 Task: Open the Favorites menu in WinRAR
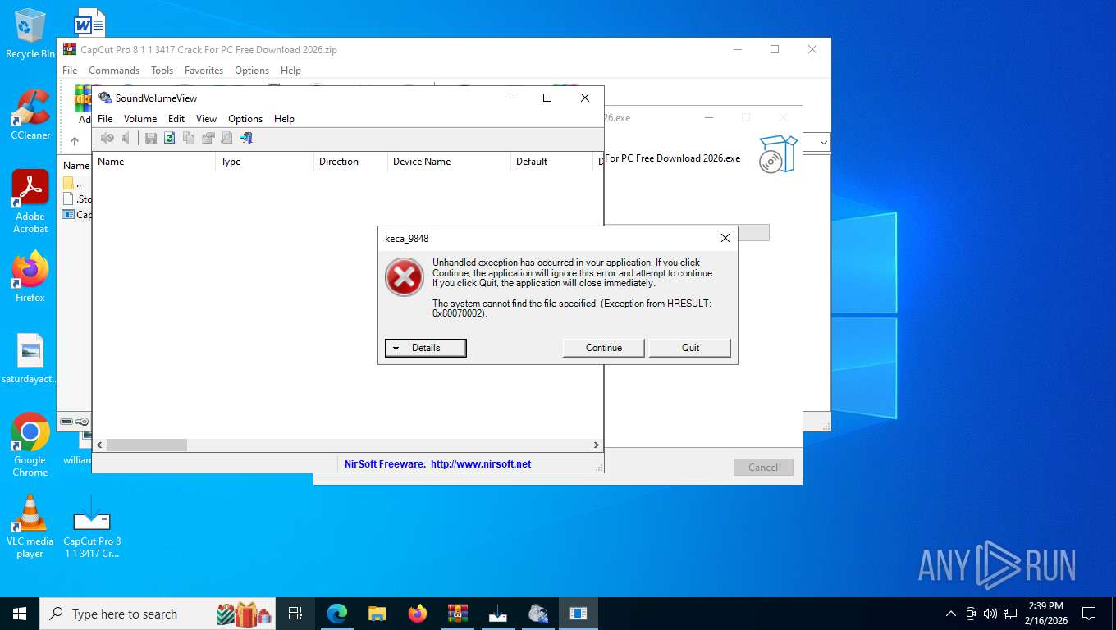(204, 71)
